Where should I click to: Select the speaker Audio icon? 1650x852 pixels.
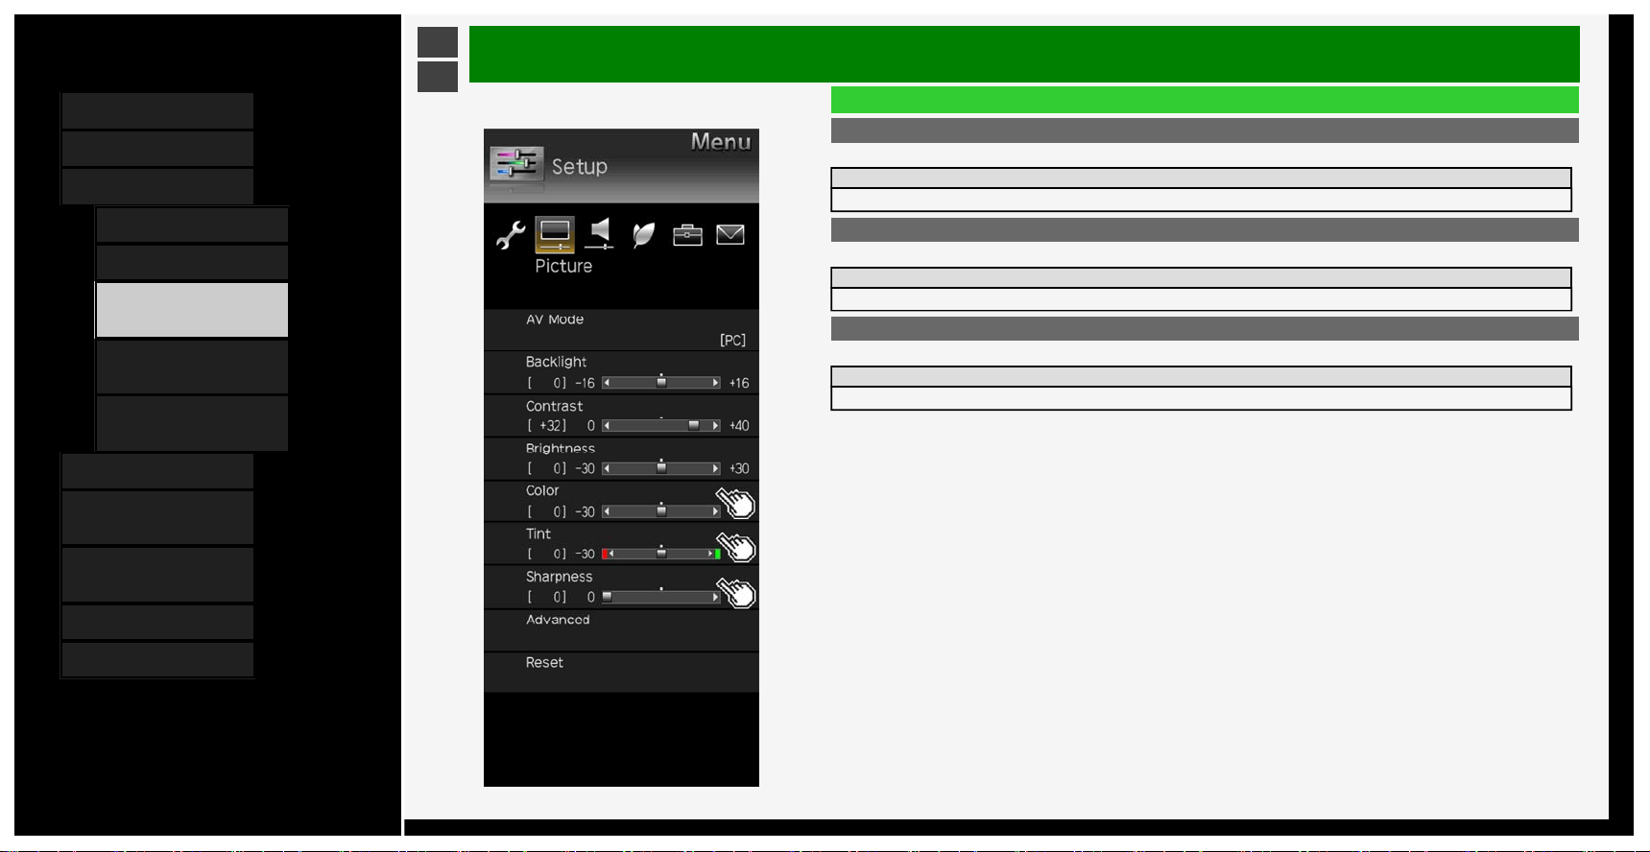(599, 234)
